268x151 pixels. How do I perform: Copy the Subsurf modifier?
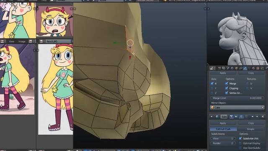click(251, 123)
